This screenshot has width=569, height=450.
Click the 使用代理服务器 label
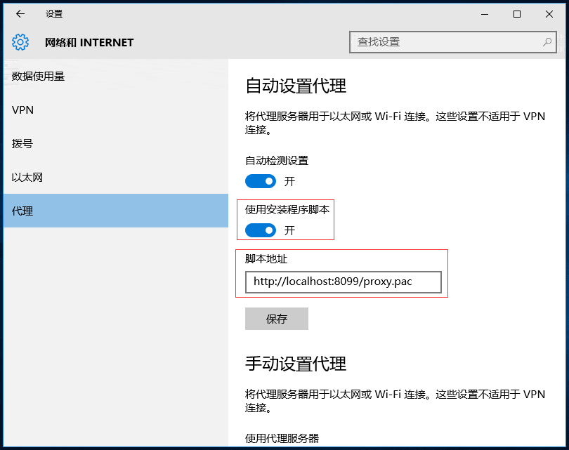[x=282, y=438]
